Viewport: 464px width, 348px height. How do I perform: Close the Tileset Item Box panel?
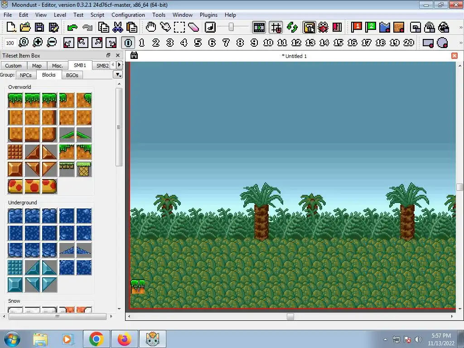point(118,55)
